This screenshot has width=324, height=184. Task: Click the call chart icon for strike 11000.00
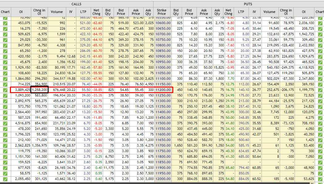[x=5, y=67]
